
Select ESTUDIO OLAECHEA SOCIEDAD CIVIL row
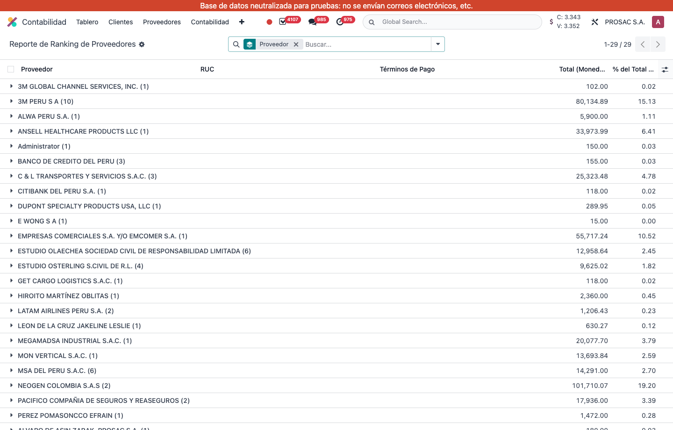(336, 251)
